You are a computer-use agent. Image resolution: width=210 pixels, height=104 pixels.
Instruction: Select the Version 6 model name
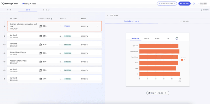[x=14, y=35]
